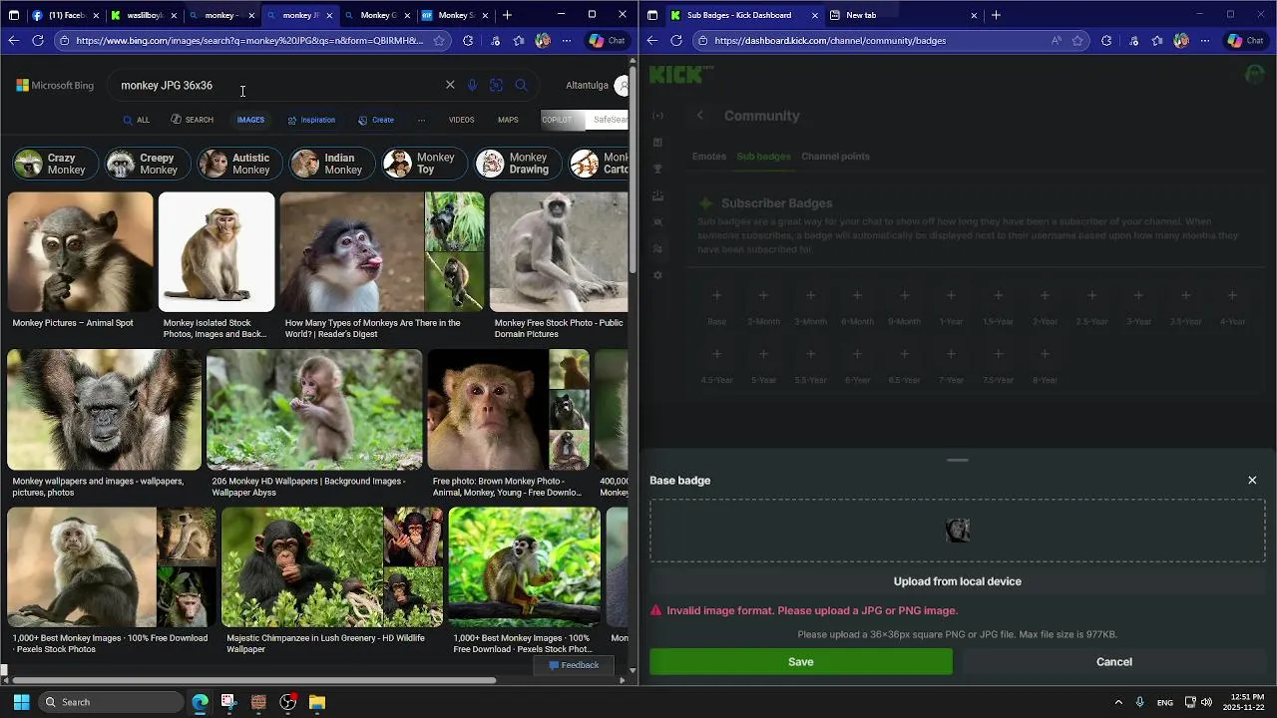1277x718 pixels.
Task: Open a new tab in Kick browser
Action: pos(996,15)
